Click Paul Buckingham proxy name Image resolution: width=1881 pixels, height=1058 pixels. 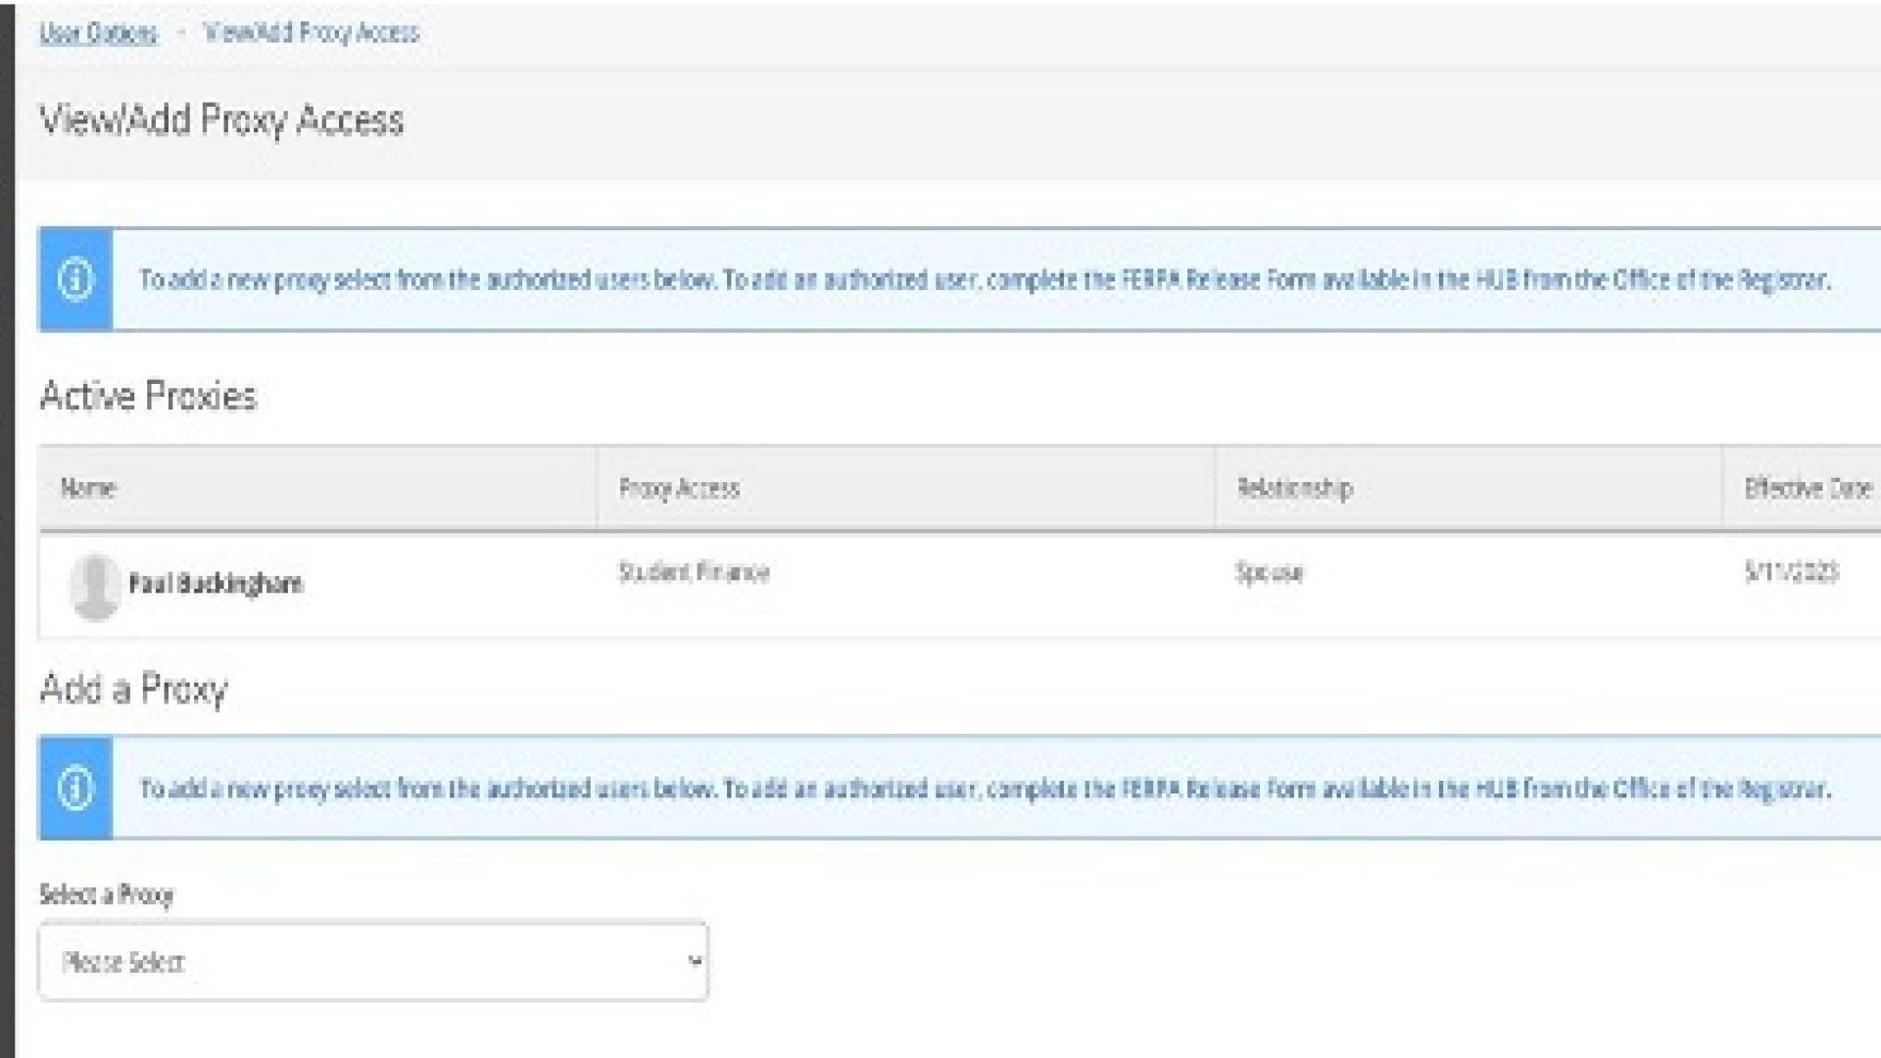click(x=216, y=584)
